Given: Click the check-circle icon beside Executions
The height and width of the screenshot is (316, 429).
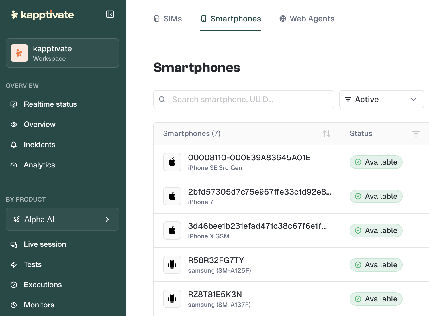Looking at the screenshot, I should click(14, 285).
